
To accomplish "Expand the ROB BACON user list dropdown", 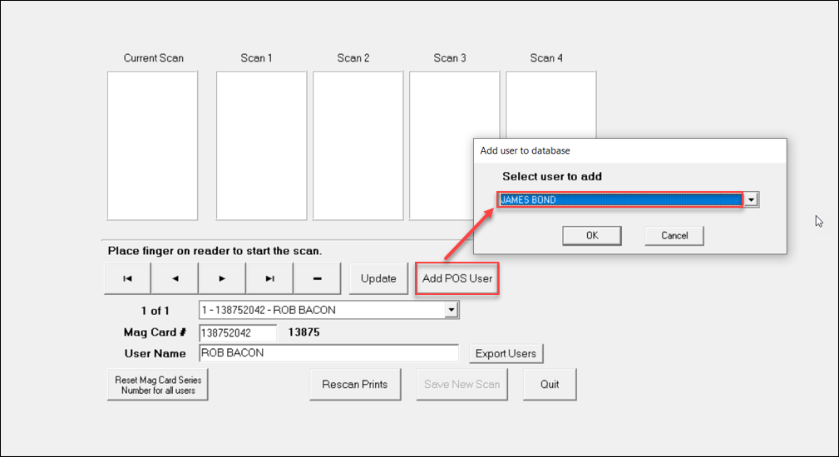I will pos(452,310).
